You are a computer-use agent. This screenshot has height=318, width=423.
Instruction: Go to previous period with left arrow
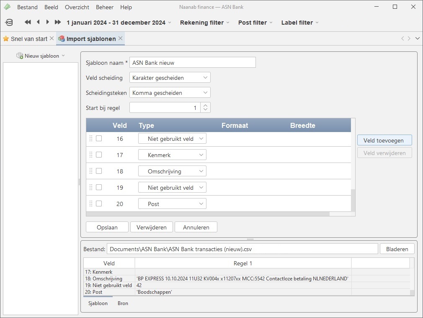tap(38, 23)
